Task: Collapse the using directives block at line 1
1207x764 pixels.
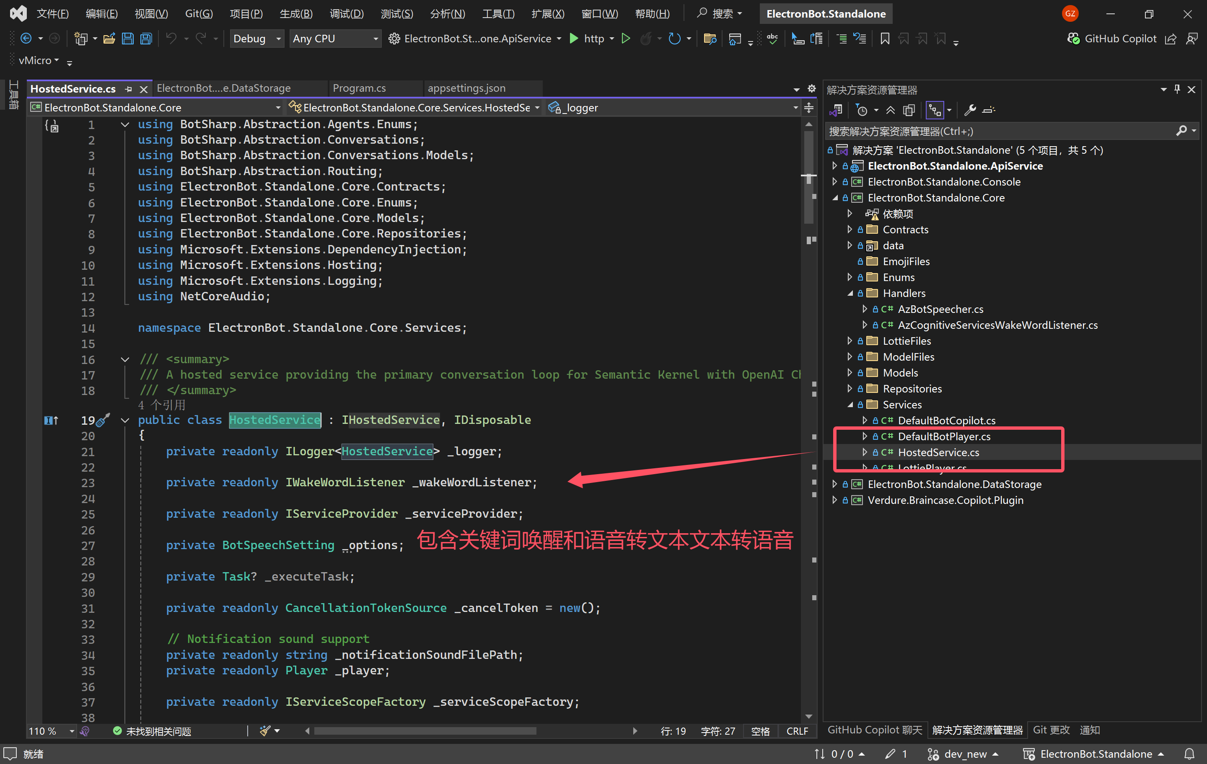Action: 125,124
